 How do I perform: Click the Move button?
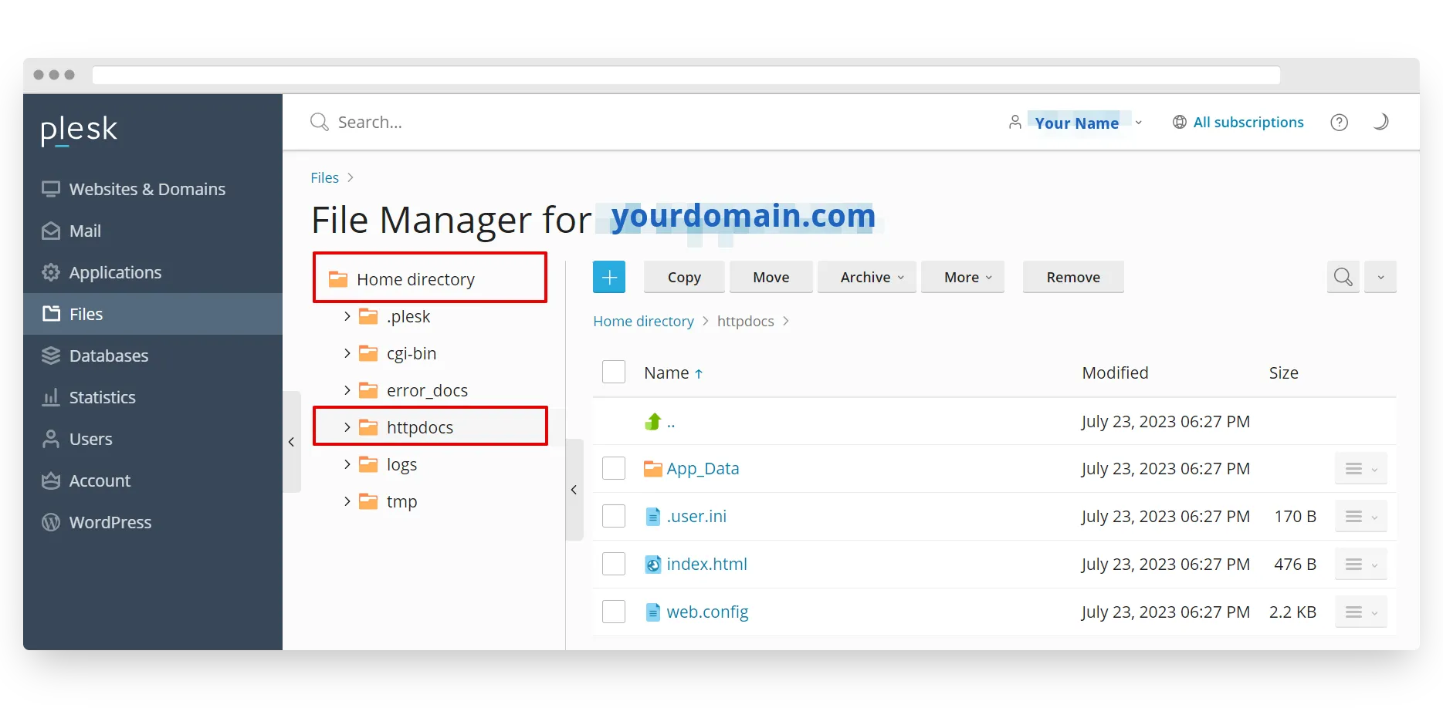(771, 277)
